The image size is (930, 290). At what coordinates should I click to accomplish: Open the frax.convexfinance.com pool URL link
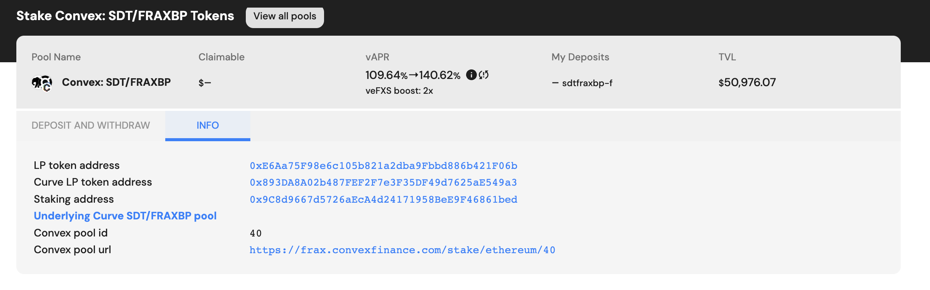tap(402, 250)
